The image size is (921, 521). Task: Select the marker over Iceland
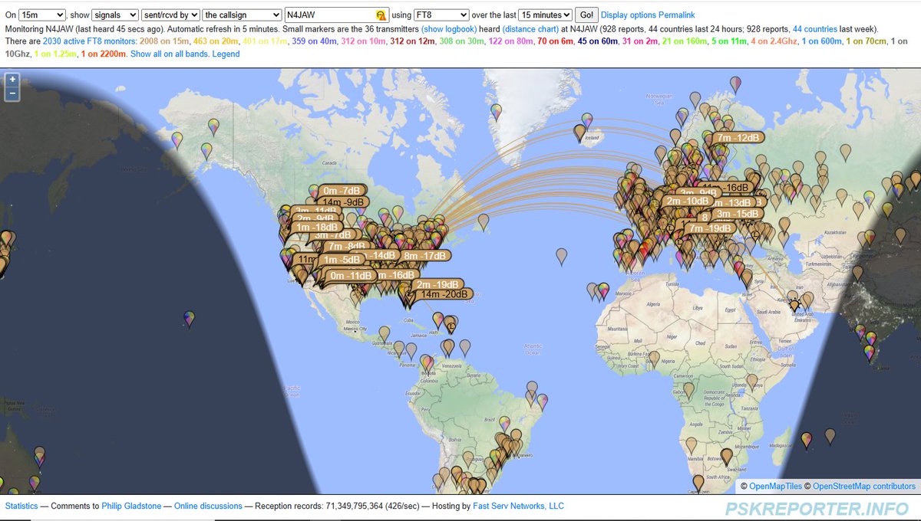click(x=580, y=133)
